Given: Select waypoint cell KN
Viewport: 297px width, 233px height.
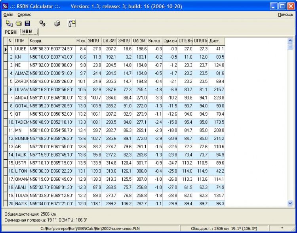Looking at the screenshot, I should [x=21, y=57].
